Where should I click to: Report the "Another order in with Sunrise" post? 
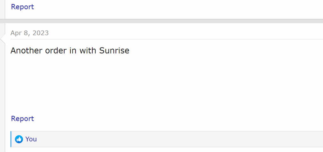[22, 119]
